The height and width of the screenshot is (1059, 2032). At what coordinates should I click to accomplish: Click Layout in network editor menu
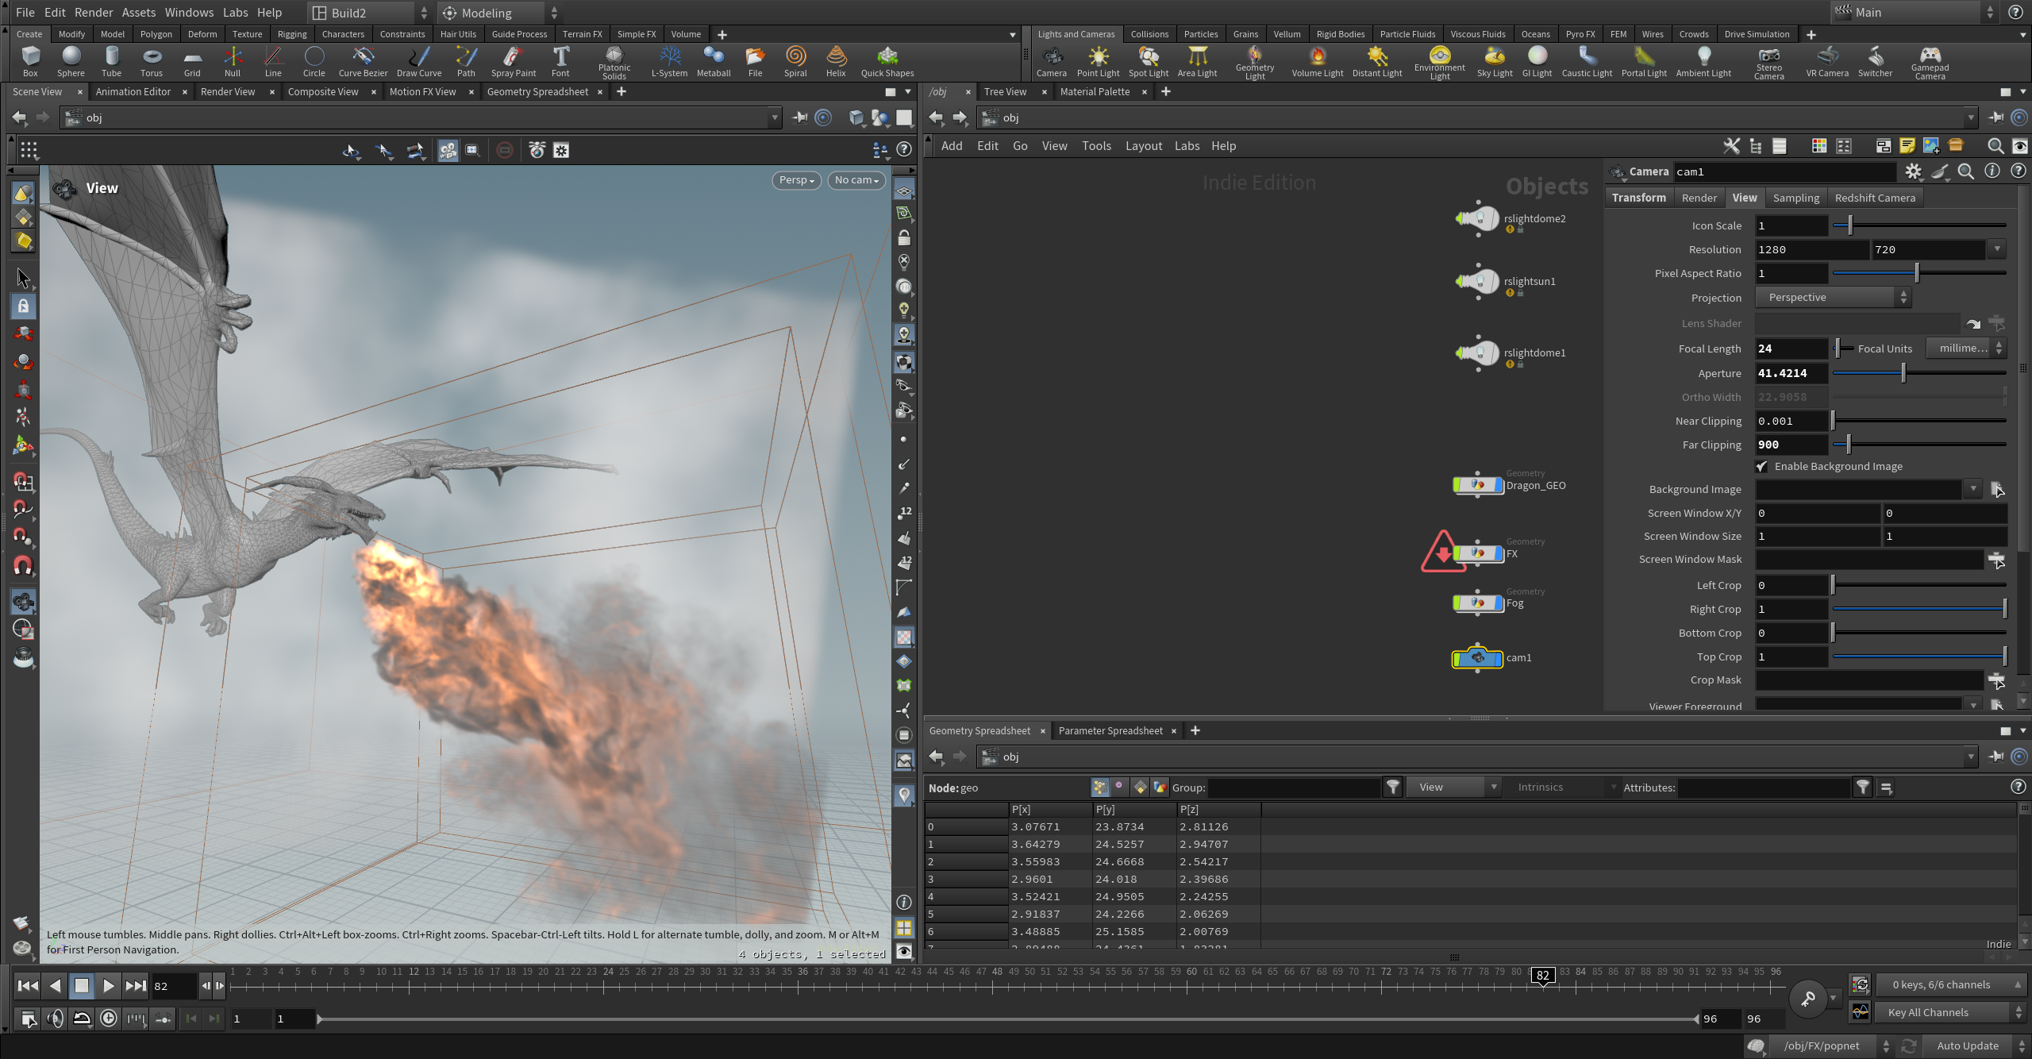(1143, 146)
